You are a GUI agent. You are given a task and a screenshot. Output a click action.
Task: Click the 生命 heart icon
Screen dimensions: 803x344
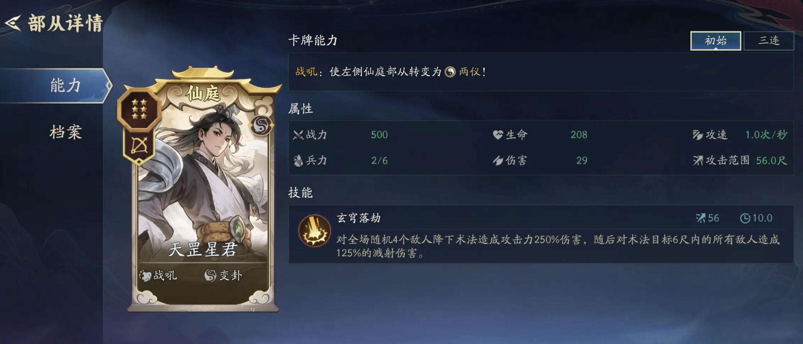[x=498, y=135]
